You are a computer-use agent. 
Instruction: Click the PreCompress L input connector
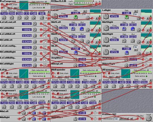pos(2,5)
